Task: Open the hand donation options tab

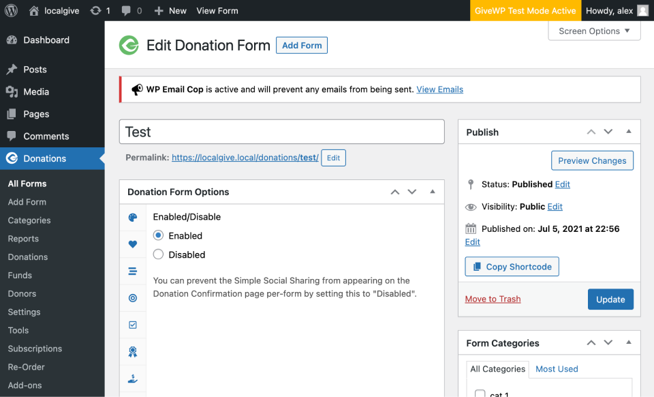Action: tap(133, 379)
